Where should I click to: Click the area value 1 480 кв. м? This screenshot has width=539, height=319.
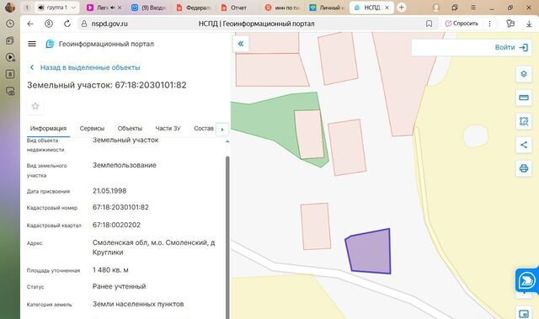point(110,270)
